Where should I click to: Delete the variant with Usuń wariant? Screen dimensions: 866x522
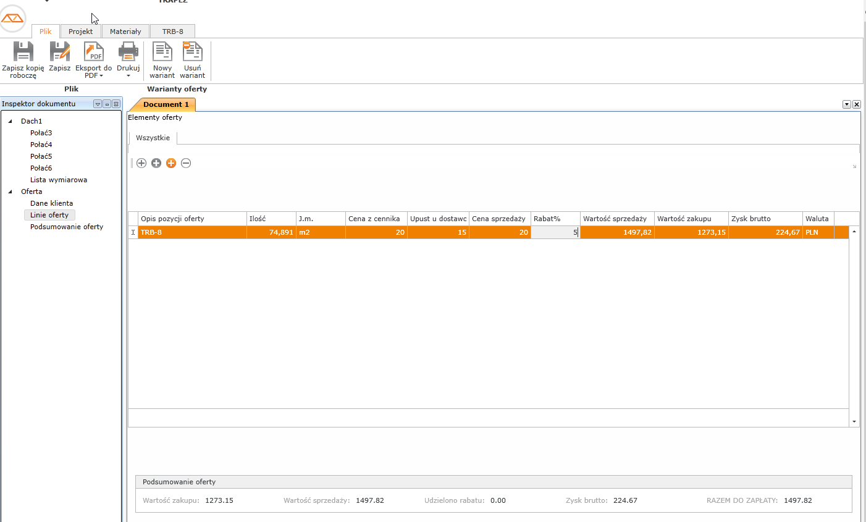192,53
